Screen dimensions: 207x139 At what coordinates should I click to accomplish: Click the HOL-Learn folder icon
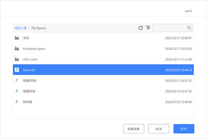pos(17,59)
